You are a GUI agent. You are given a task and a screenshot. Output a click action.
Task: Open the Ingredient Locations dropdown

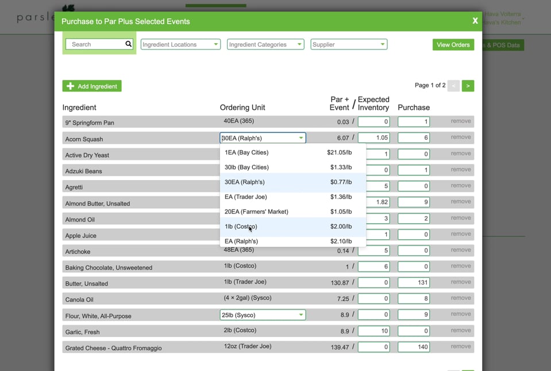[180, 44]
